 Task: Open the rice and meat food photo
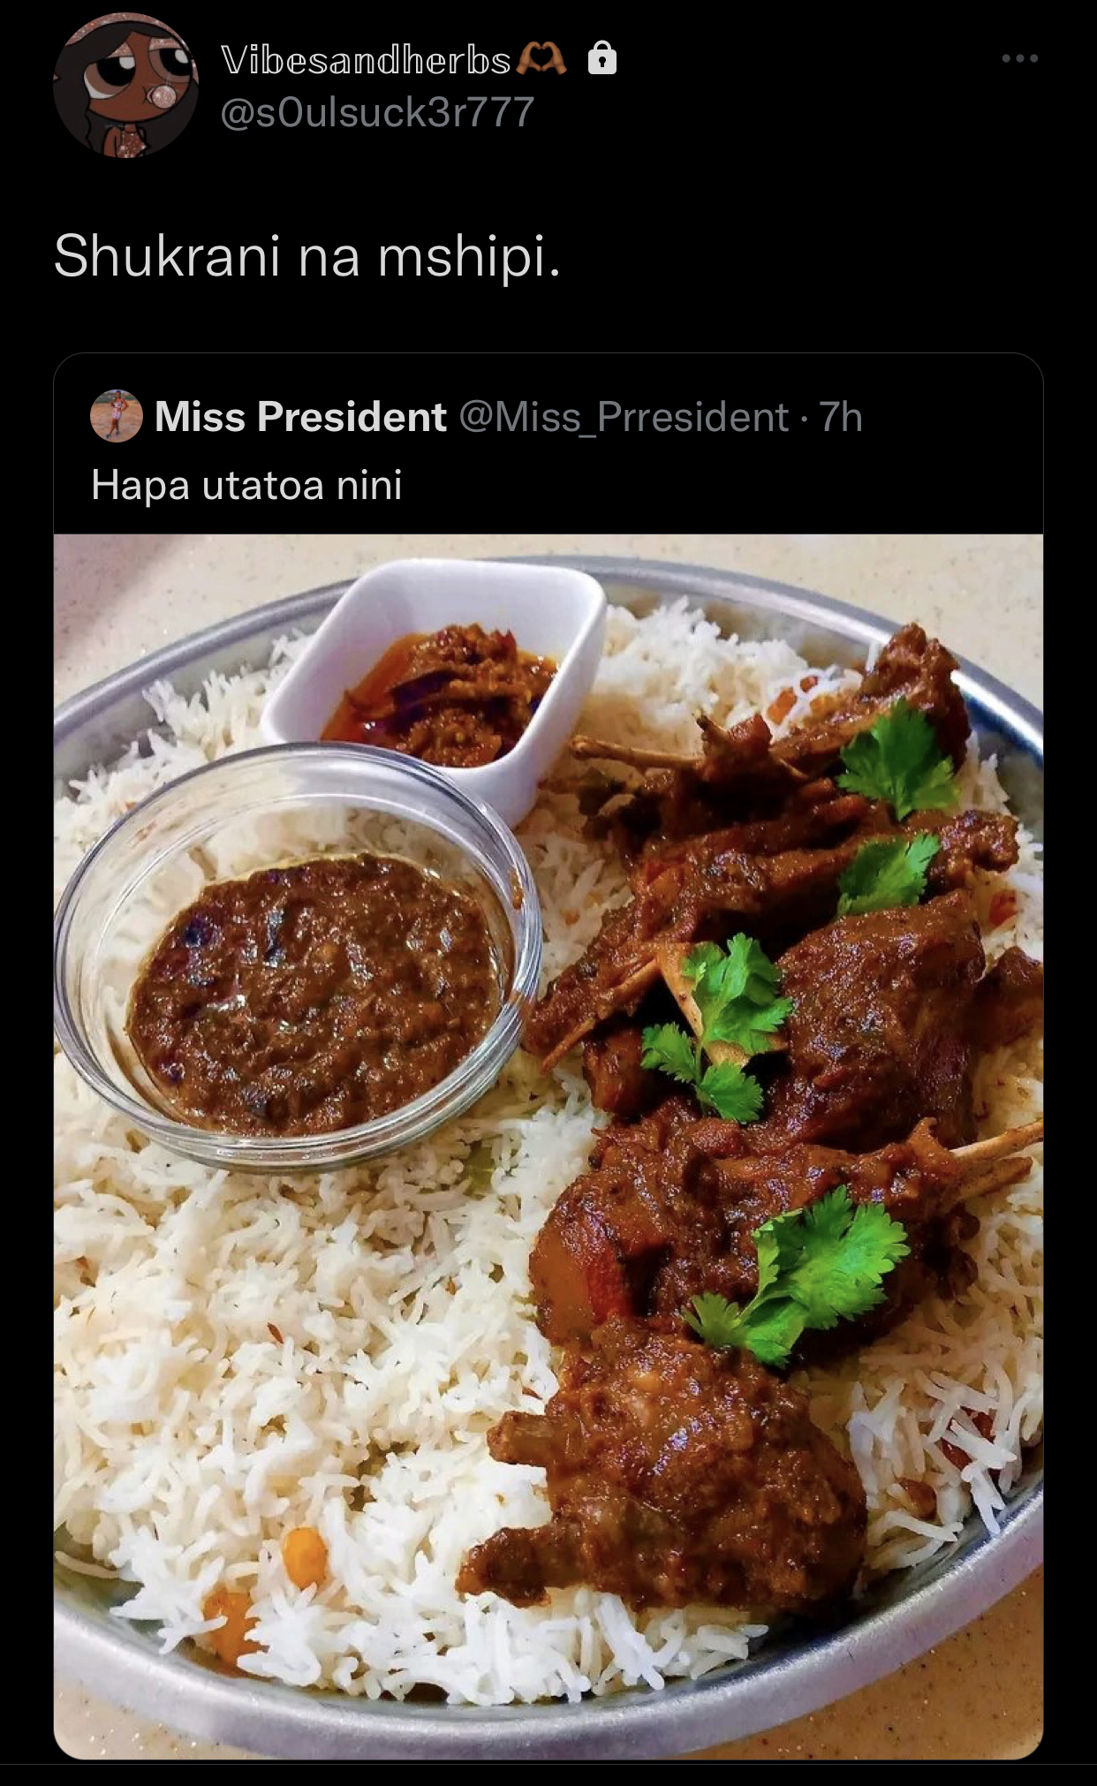coord(548,1147)
